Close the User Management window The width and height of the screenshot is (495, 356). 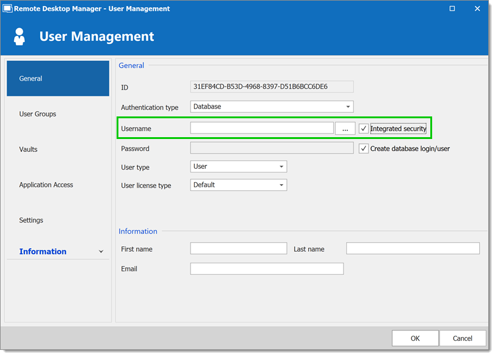click(x=477, y=9)
